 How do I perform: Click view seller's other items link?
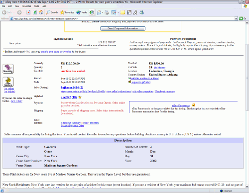[119, 92]
